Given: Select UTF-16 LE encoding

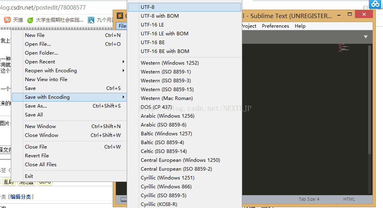Looking at the screenshot, I should point(184,25).
